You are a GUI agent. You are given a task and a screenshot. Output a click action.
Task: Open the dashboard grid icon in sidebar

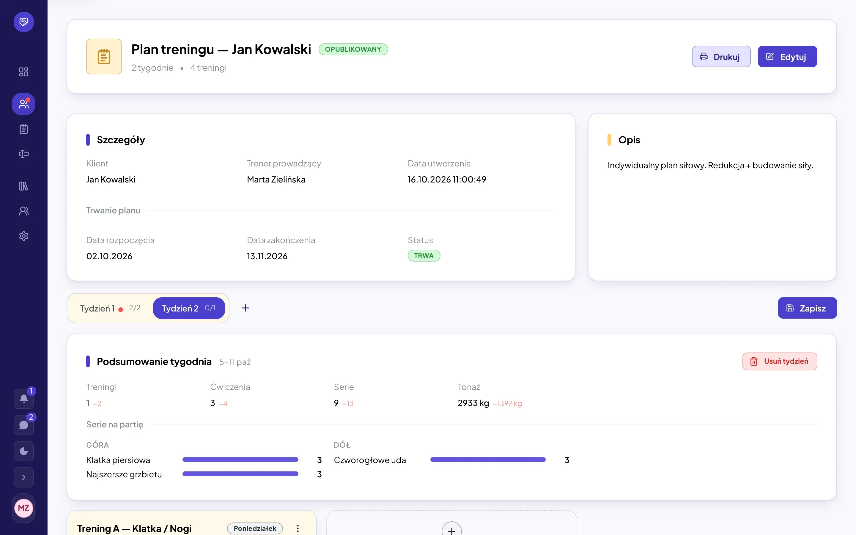coord(24,72)
